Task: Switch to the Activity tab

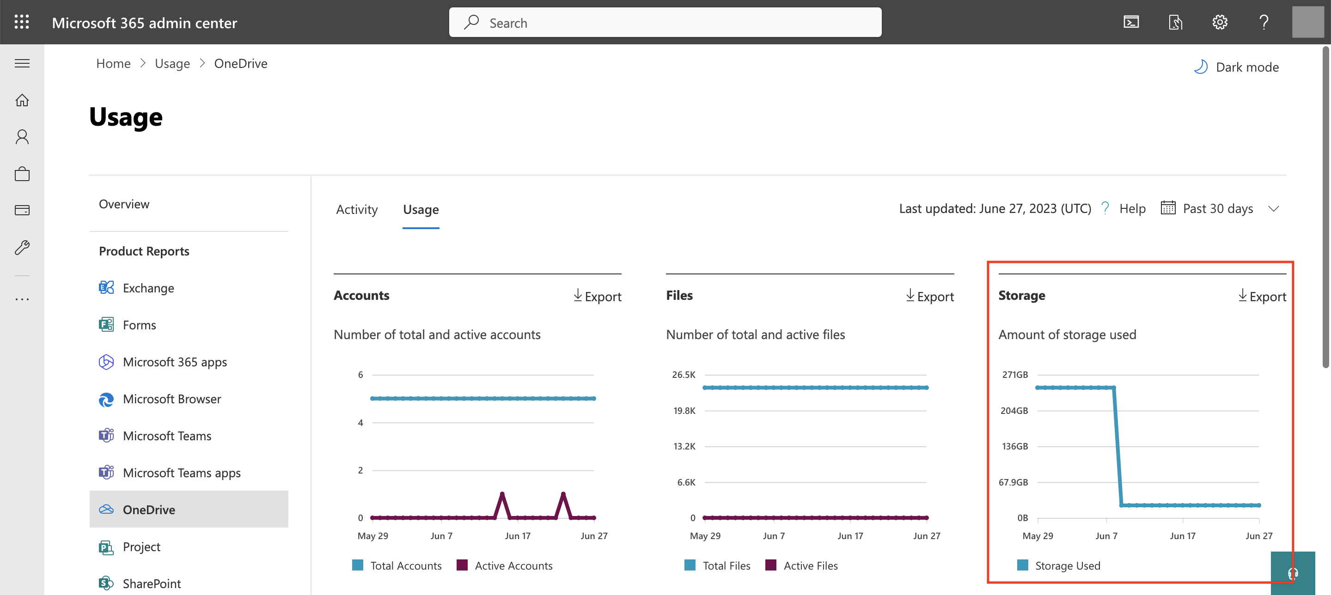Action: pos(357,209)
